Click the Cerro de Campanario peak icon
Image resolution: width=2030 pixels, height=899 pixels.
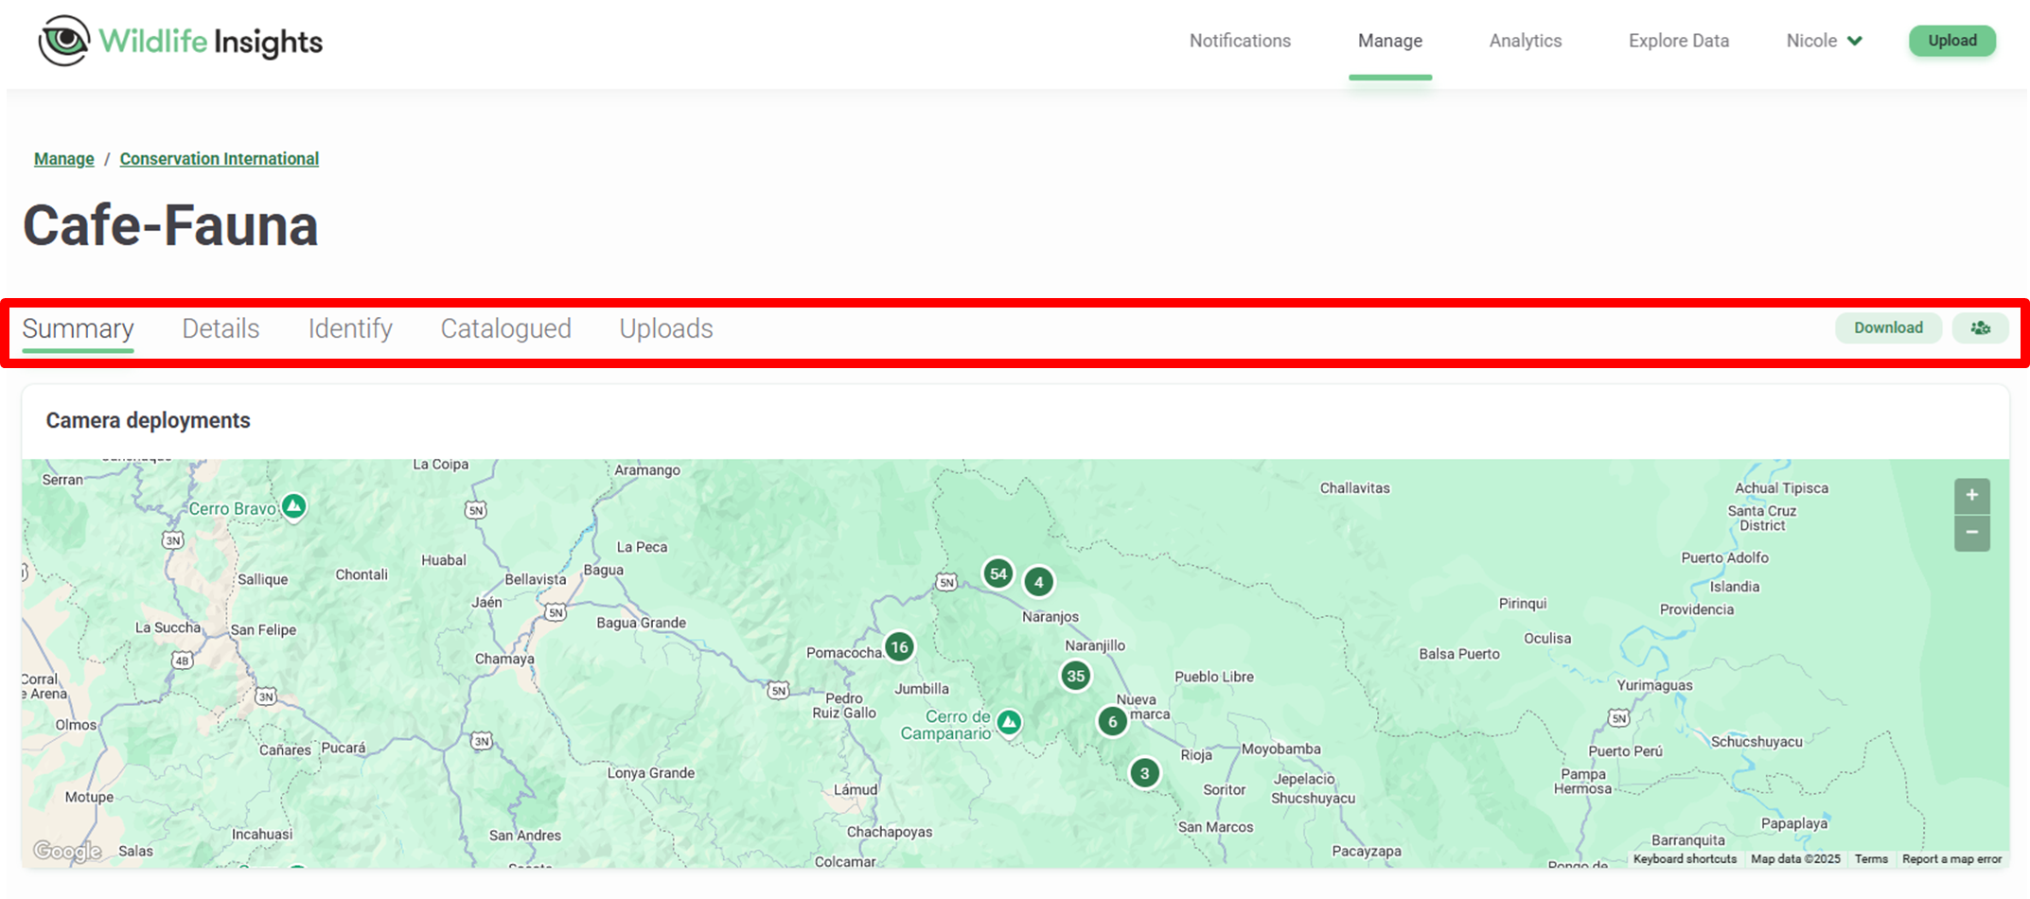(1009, 723)
